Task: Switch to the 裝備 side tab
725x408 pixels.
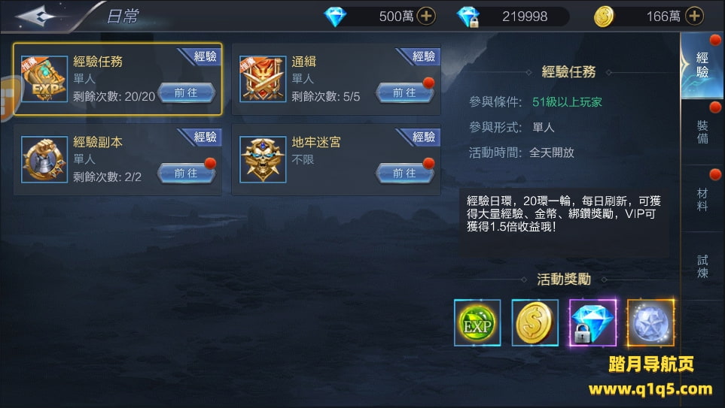Action: [702, 132]
